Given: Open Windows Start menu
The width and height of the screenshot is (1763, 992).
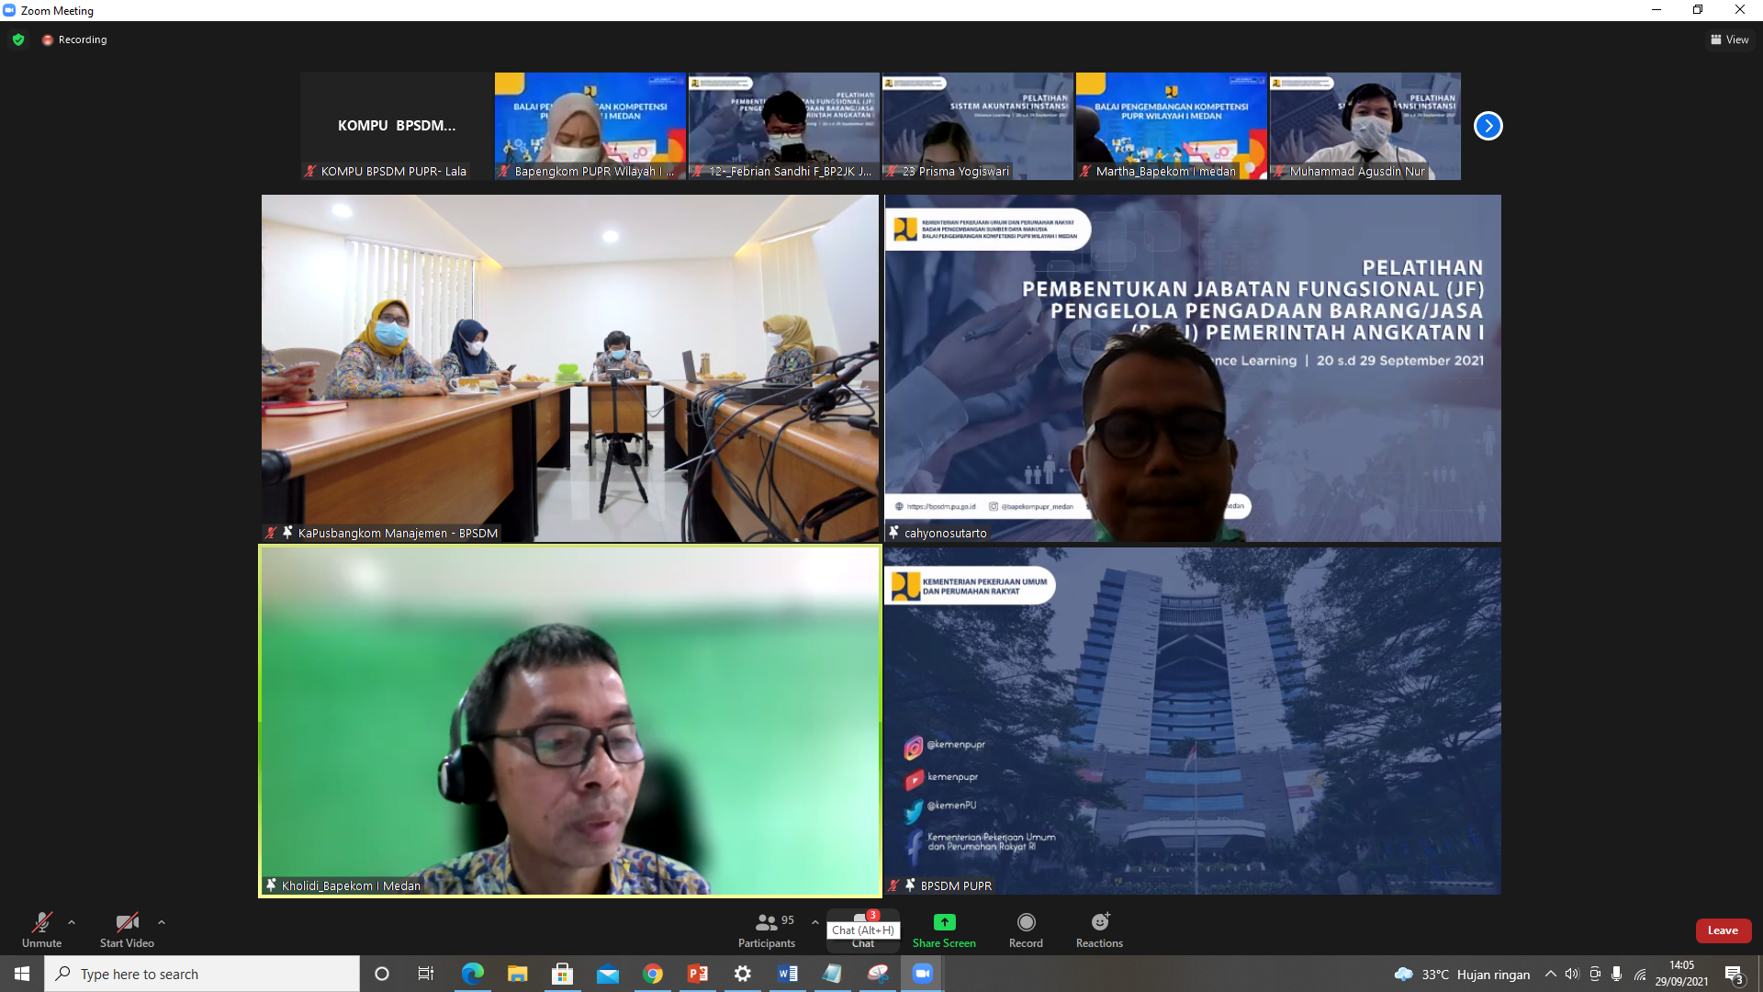Looking at the screenshot, I should 22,974.
